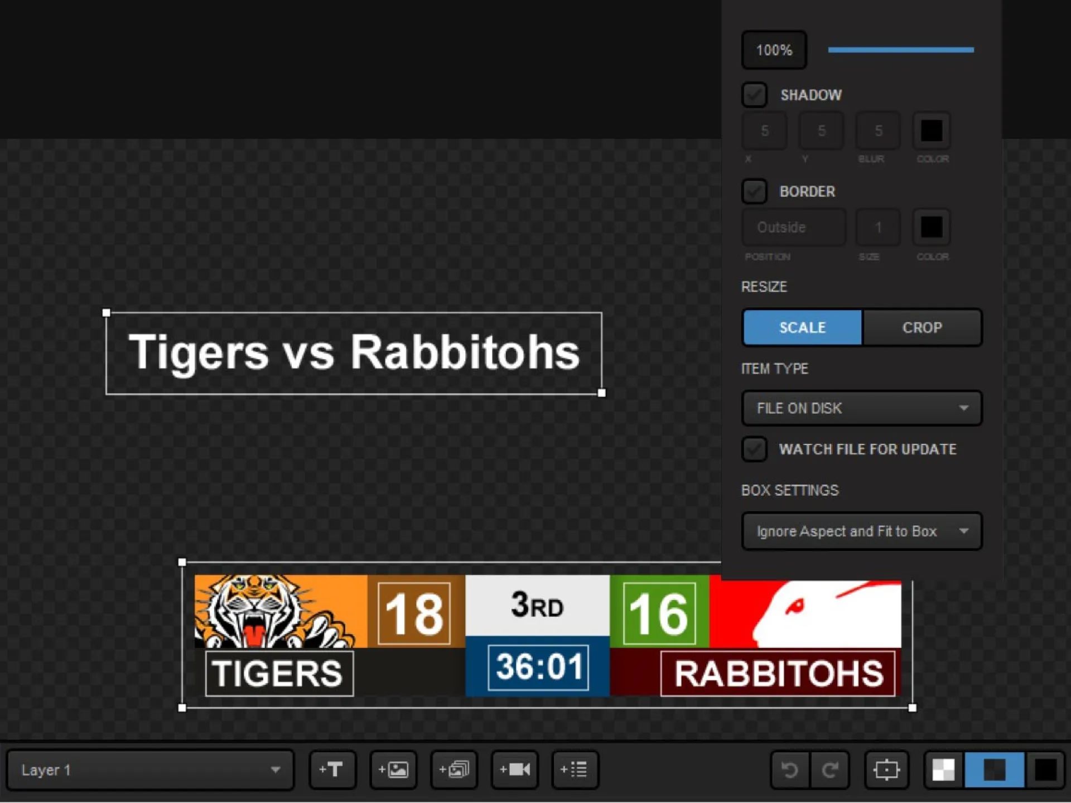The width and height of the screenshot is (1071, 803).
Task: Click the shadow color swatch
Action: 932,130
